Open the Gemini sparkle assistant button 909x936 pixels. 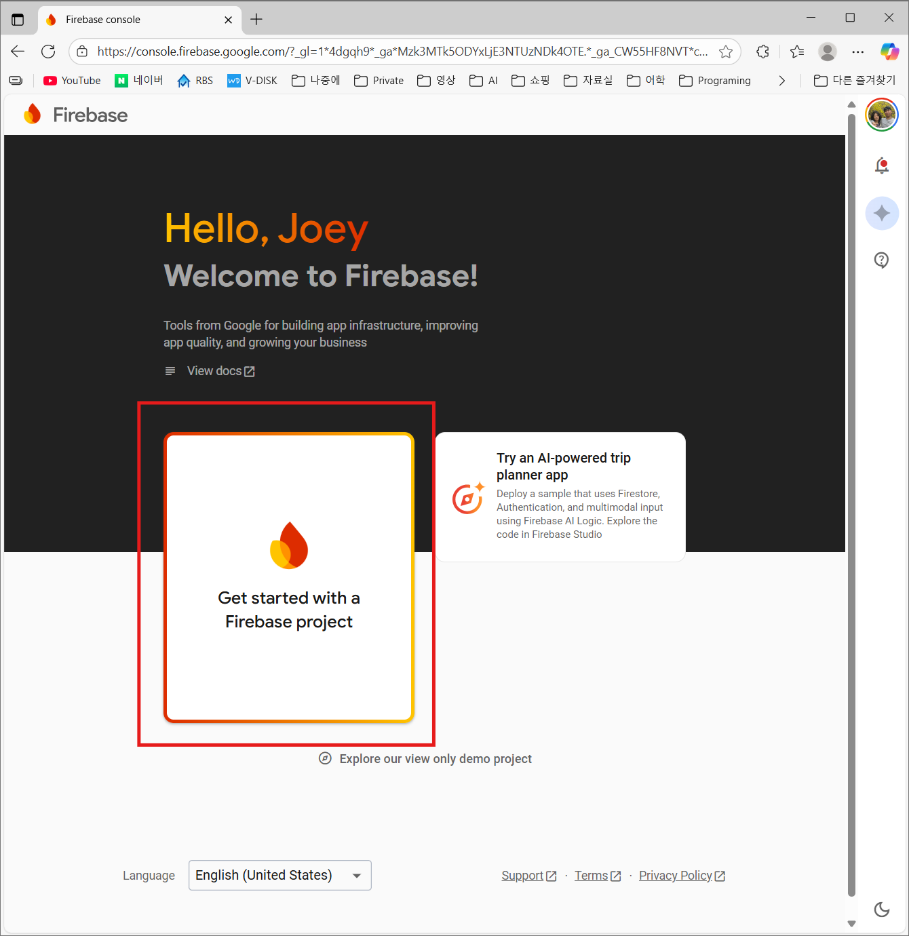tap(881, 213)
